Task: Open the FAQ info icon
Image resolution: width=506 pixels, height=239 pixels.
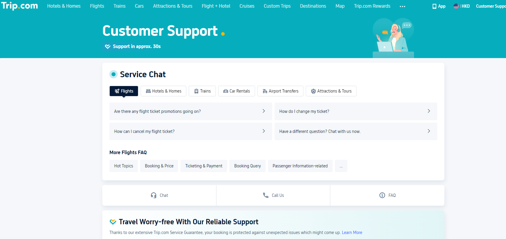Action: pyautogui.click(x=382, y=195)
